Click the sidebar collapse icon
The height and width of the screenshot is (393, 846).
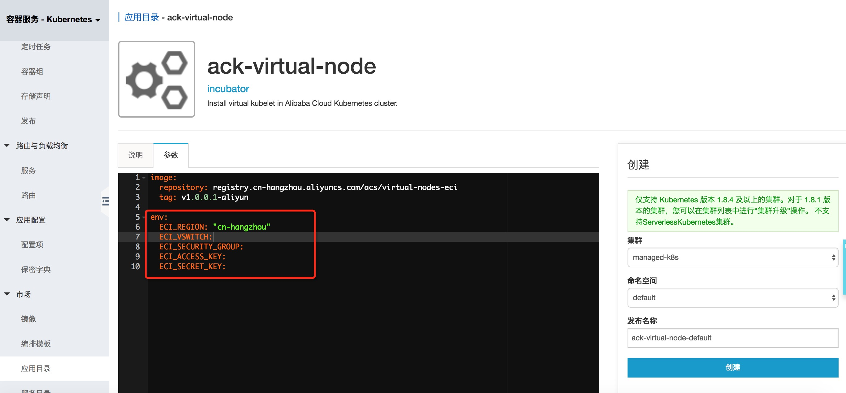pos(106,201)
